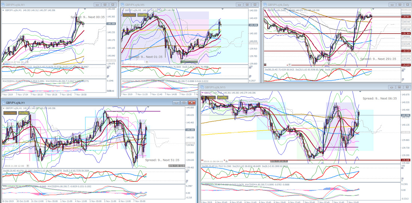Maximize the GBPJPY M5 chart window
This screenshot has width=412, height=203.
[x=247, y=4]
